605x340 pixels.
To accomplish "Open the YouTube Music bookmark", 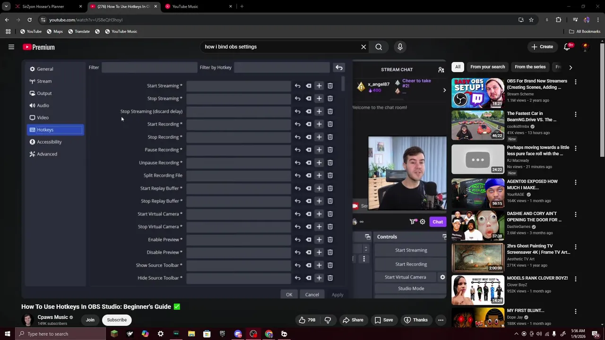I will click(x=121, y=31).
